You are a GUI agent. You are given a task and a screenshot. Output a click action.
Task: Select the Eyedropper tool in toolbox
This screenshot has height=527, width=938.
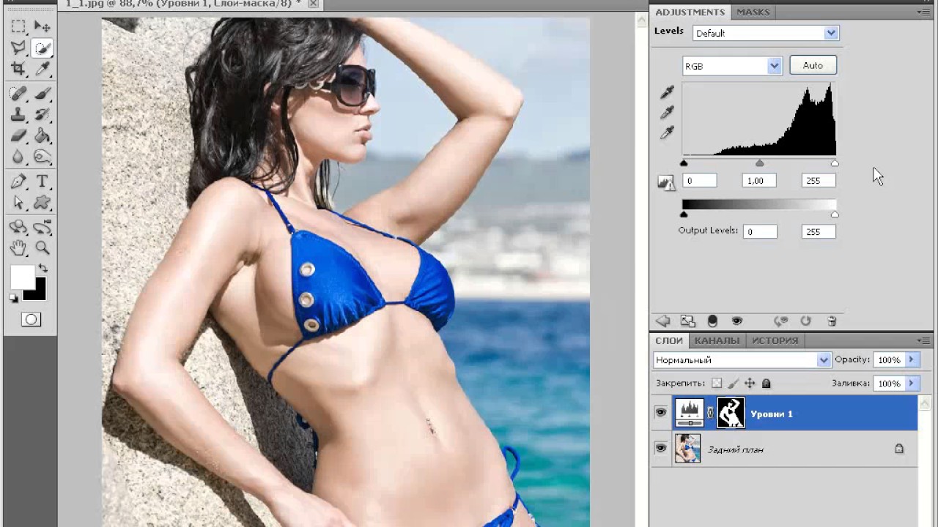tap(42, 69)
